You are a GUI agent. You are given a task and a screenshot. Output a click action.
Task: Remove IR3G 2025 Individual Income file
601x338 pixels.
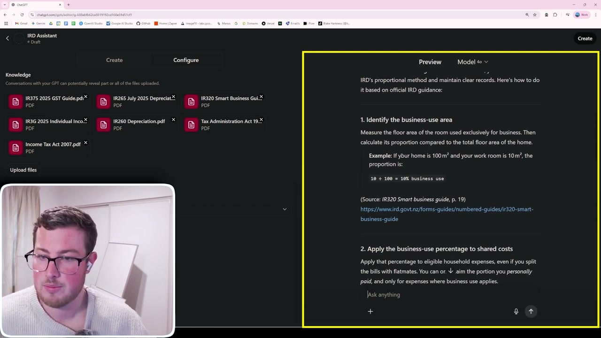85,120
